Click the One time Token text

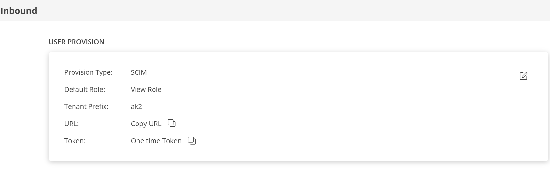[156, 141]
